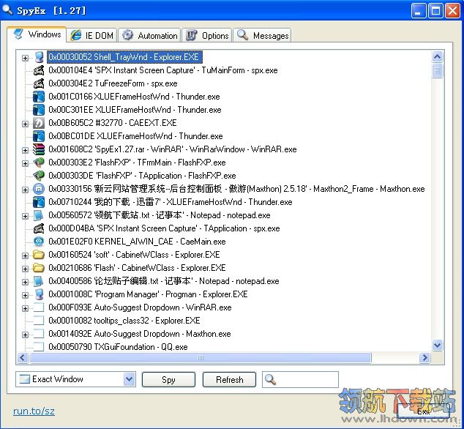Click the Thunder icon beside 0x00C301EE row
Image resolution: width=464 pixels, height=429 pixels.
(x=39, y=110)
